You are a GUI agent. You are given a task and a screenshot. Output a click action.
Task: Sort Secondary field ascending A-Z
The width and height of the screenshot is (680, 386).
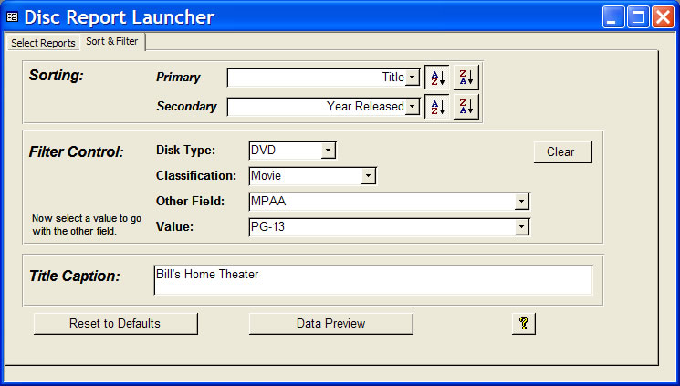[437, 107]
